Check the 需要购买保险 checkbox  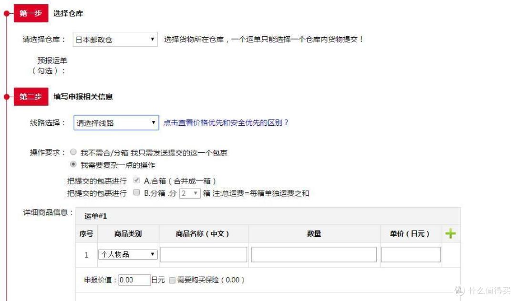[x=172, y=280]
